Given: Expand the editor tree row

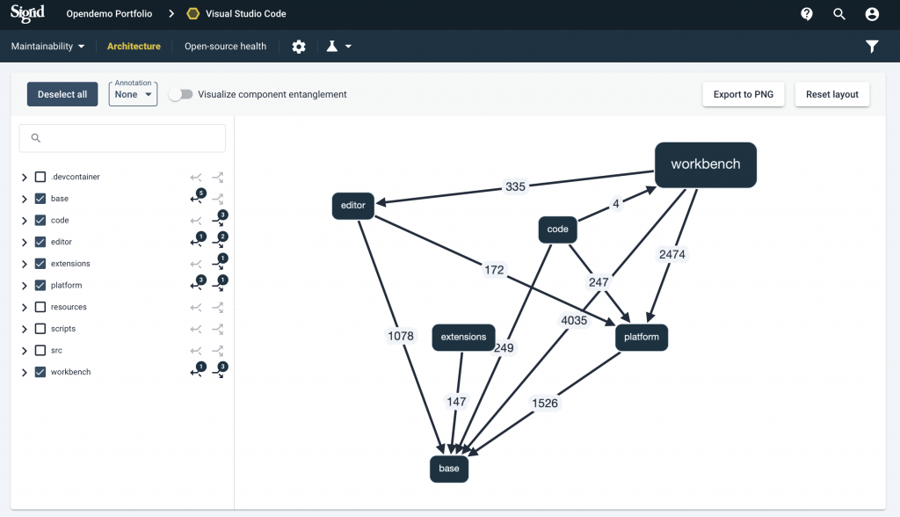Looking at the screenshot, I should [x=24, y=243].
